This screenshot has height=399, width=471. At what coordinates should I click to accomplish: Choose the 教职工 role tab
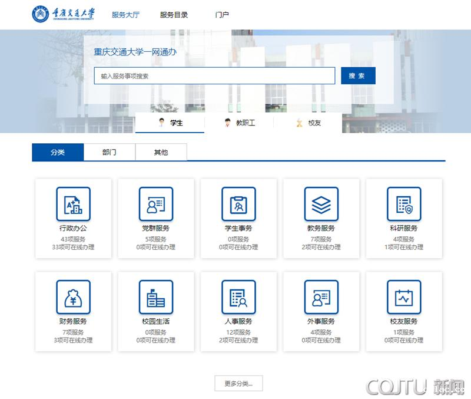(238, 123)
